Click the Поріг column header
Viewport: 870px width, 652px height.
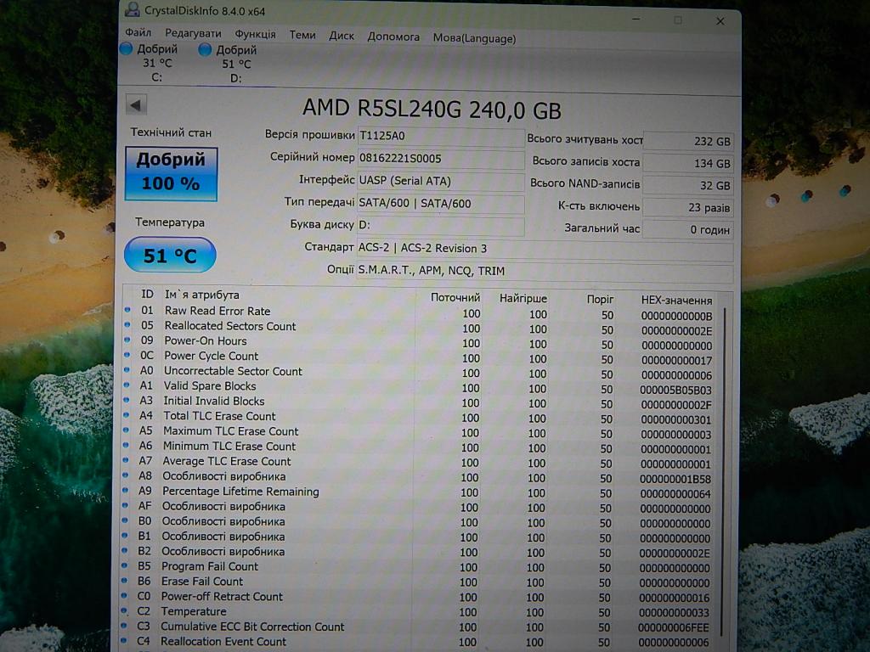pyautogui.click(x=600, y=300)
